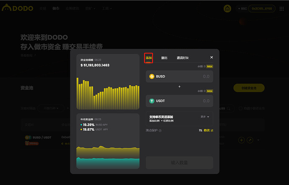Expand the 工具 nav dropdown
This screenshot has width=289, height=185.
point(107,8)
